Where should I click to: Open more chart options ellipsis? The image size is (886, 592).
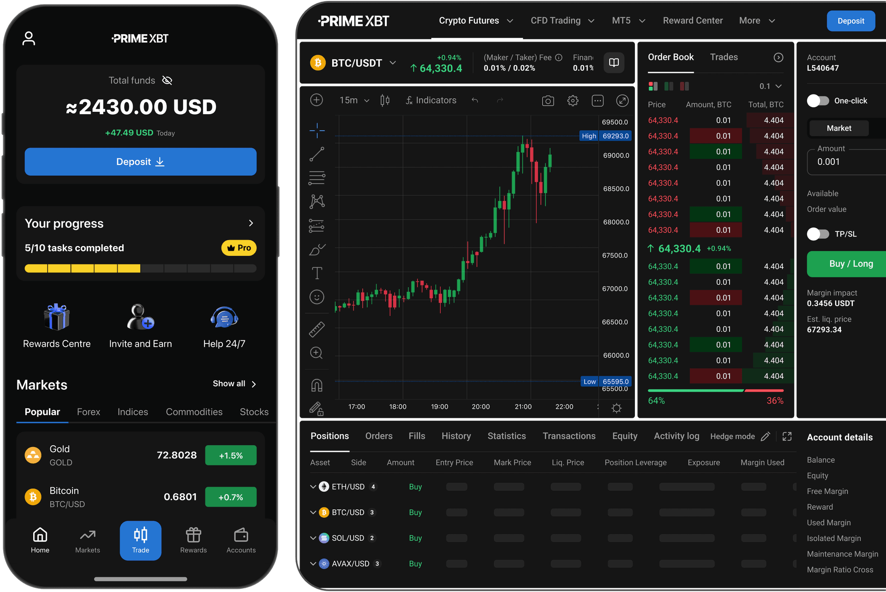(598, 101)
